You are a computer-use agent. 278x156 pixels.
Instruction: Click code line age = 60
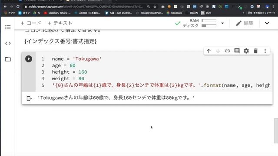coord(64,65)
